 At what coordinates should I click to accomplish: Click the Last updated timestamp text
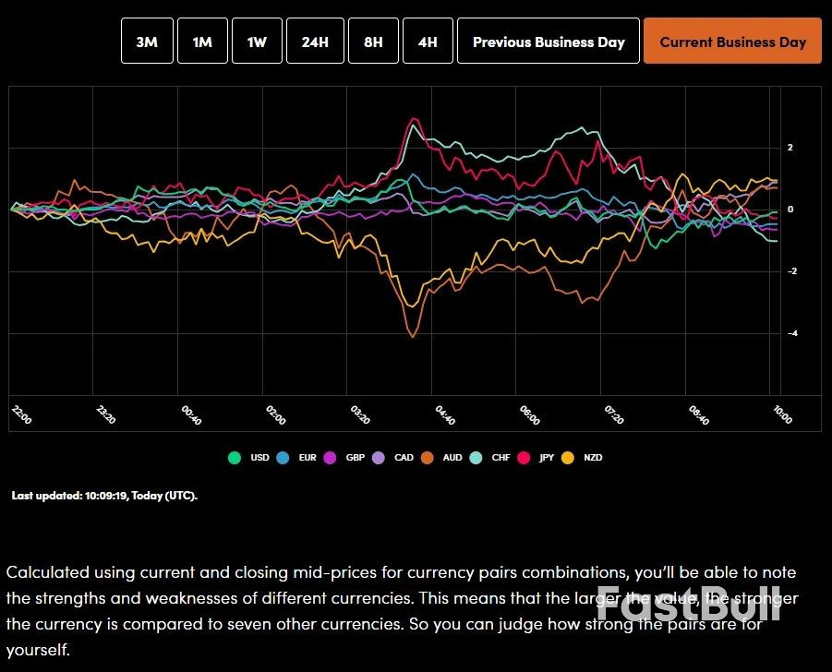pyautogui.click(x=104, y=496)
